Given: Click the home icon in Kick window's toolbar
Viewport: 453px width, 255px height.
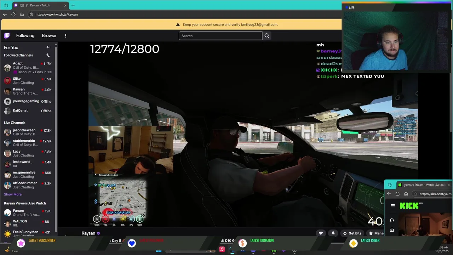Looking at the screenshot, I should pyautogui.click(x=406, y=194).
